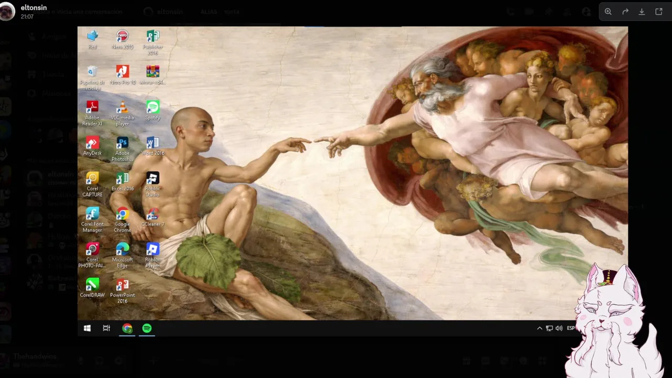
Task: Open the volume control in system tray
Action: 559,328
